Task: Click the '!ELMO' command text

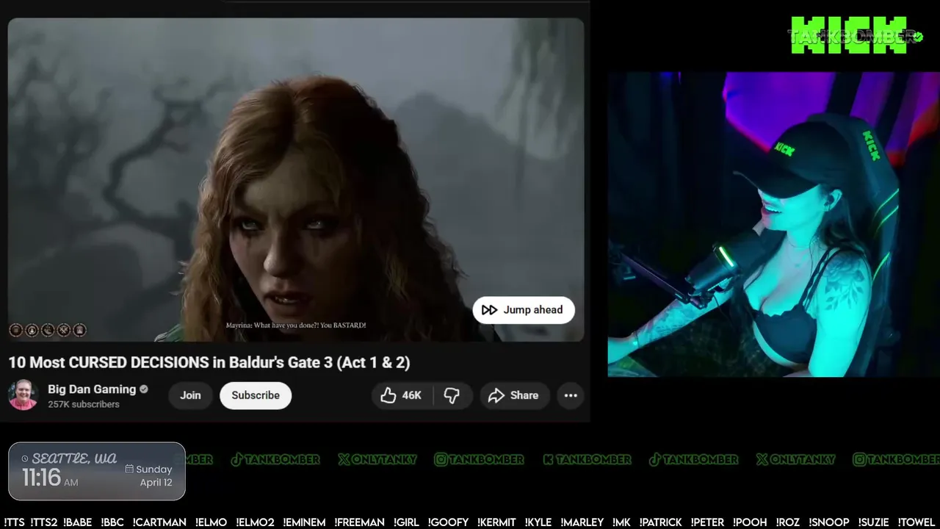Action: click(211, 522)
